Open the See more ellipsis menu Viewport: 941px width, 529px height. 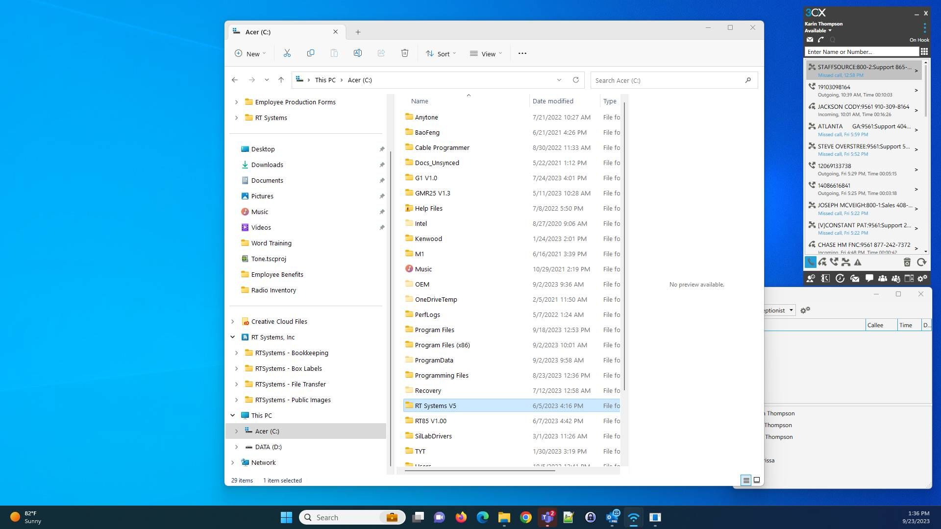point(522,53)
